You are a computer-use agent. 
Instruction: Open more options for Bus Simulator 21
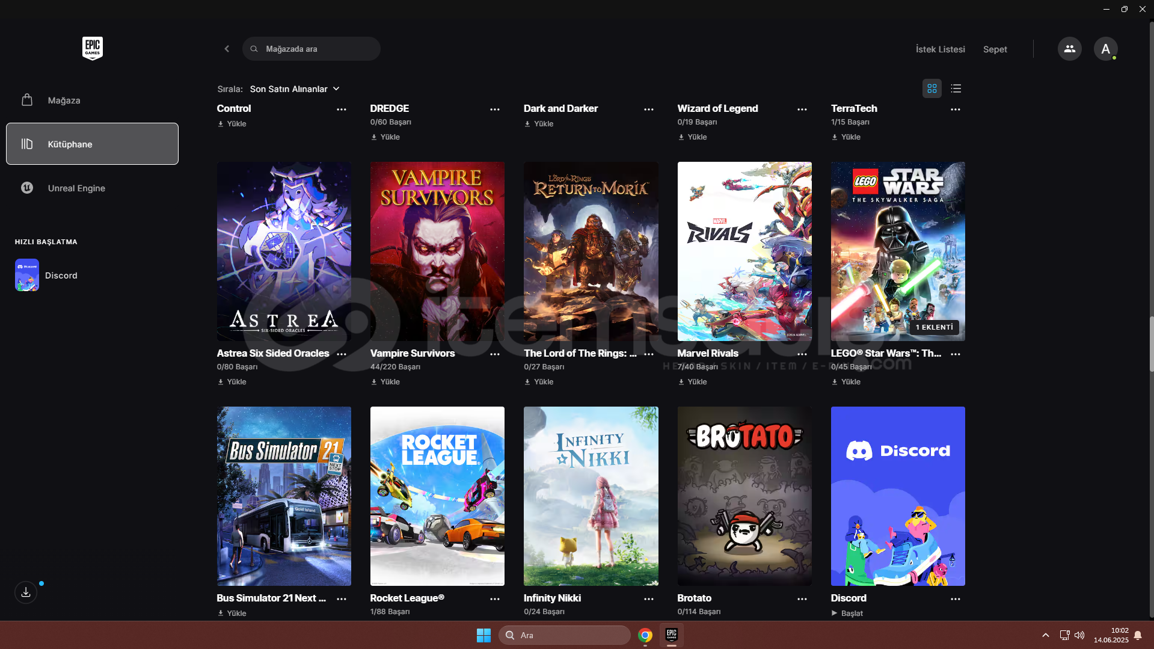pyautogui.click(x=342, y=599)
